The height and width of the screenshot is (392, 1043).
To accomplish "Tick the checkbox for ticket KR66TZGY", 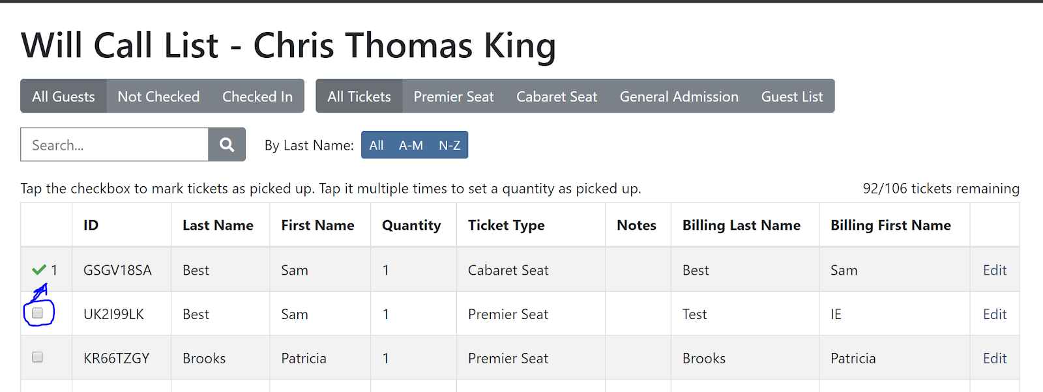I will point(38,357).
